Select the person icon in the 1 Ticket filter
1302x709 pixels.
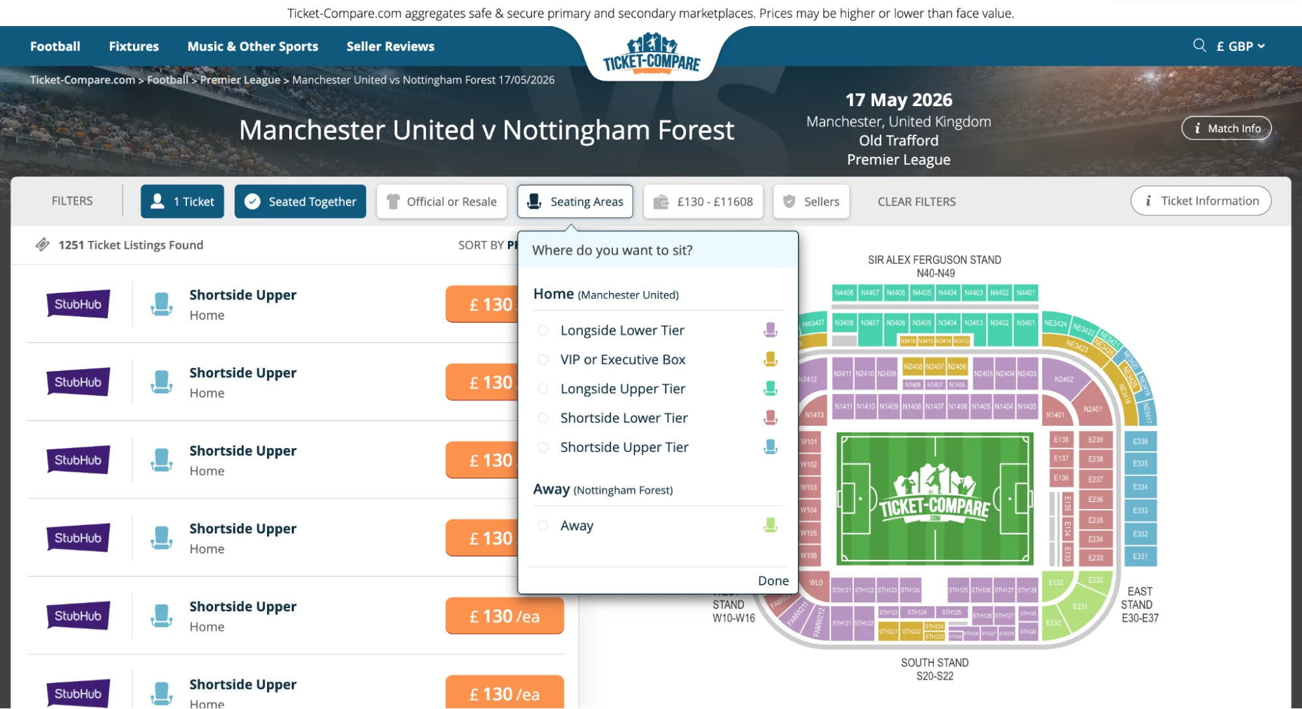point(156,201)
